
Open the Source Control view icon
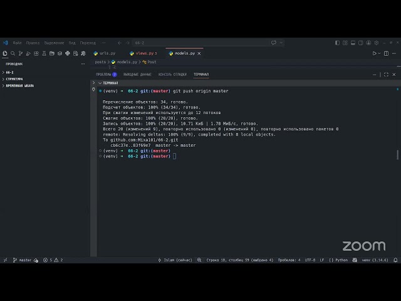click(x=21, y=53)
